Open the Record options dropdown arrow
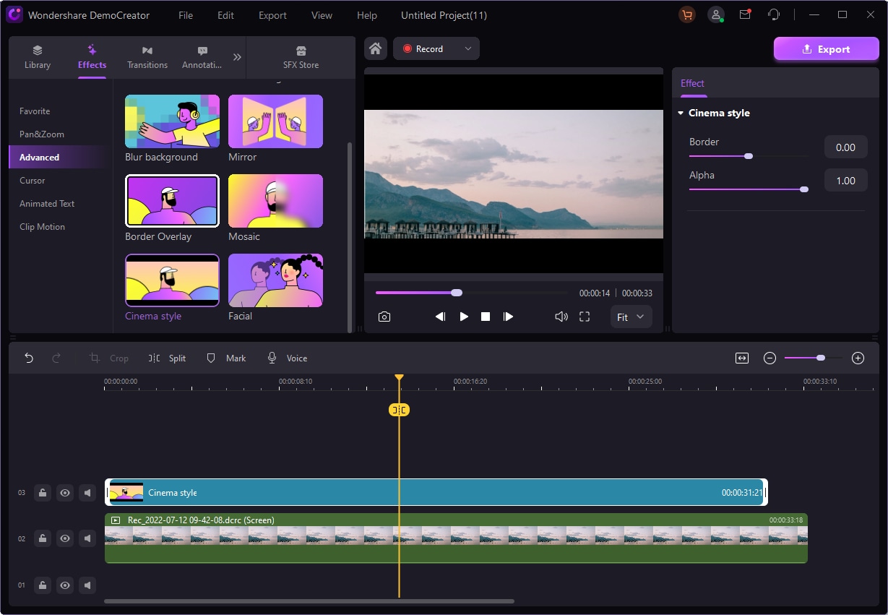 (x=467, y=49)
